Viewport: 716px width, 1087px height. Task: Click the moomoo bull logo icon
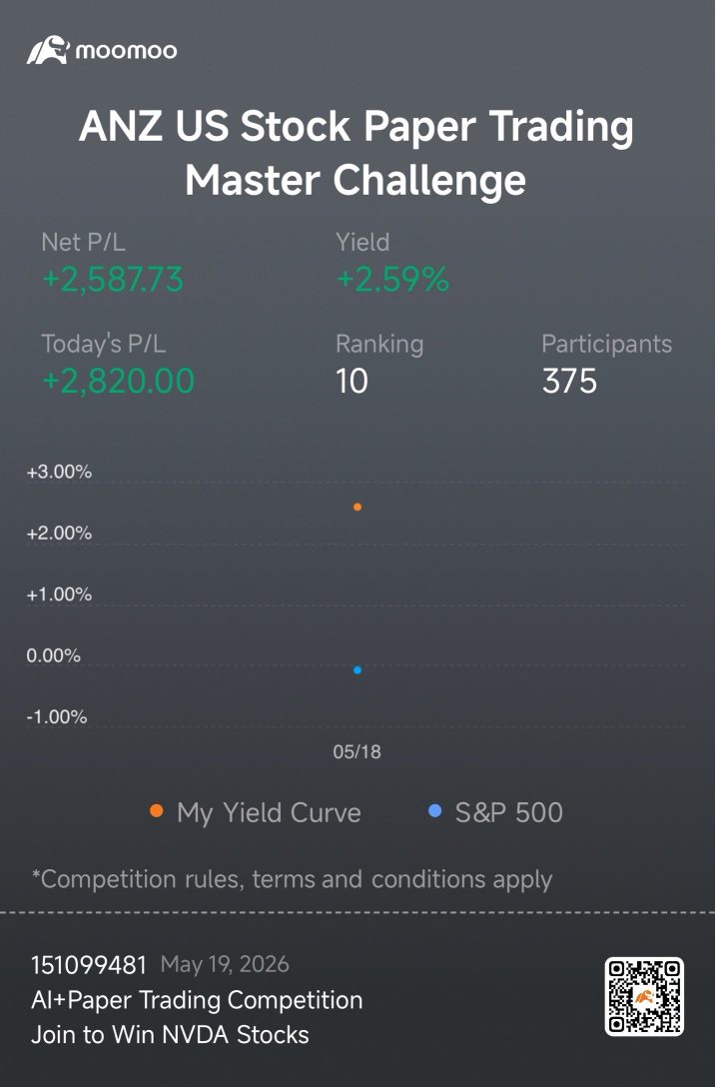48,50
